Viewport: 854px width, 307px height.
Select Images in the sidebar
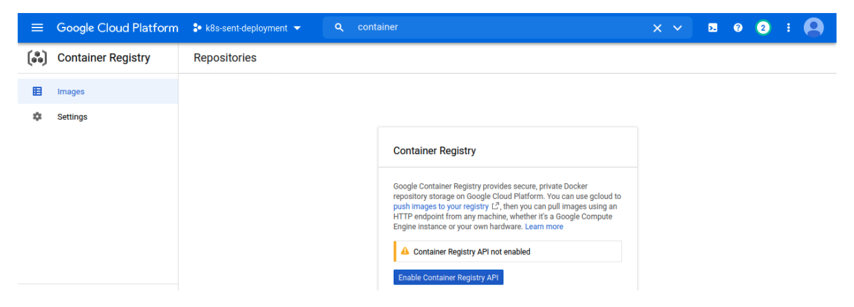tap(71, 92)
